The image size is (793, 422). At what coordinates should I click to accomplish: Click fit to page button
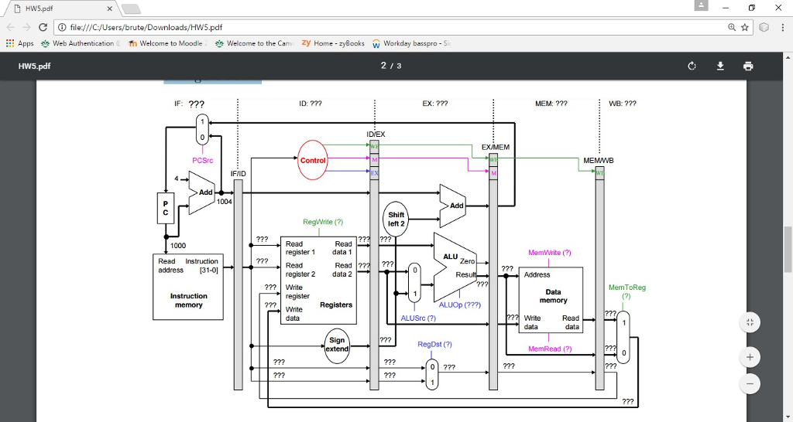coord(750,322)
